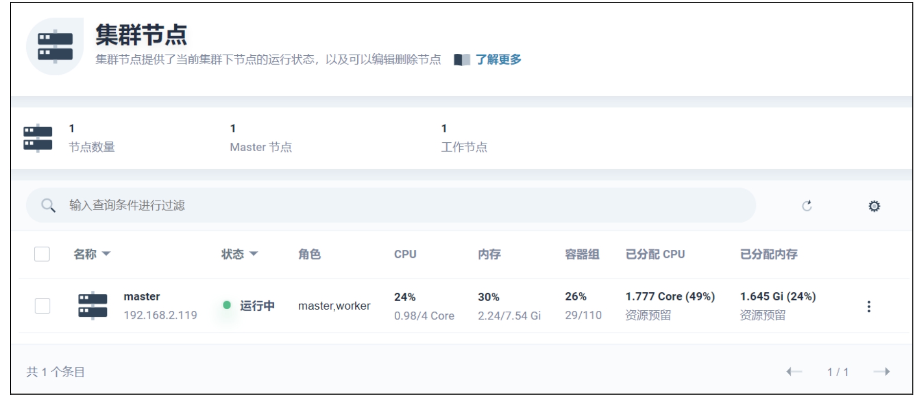Image resolution: width=919 pixels, height=406 pixels.
Task: Click the 已分配 CPU column header
Action: 655,254
